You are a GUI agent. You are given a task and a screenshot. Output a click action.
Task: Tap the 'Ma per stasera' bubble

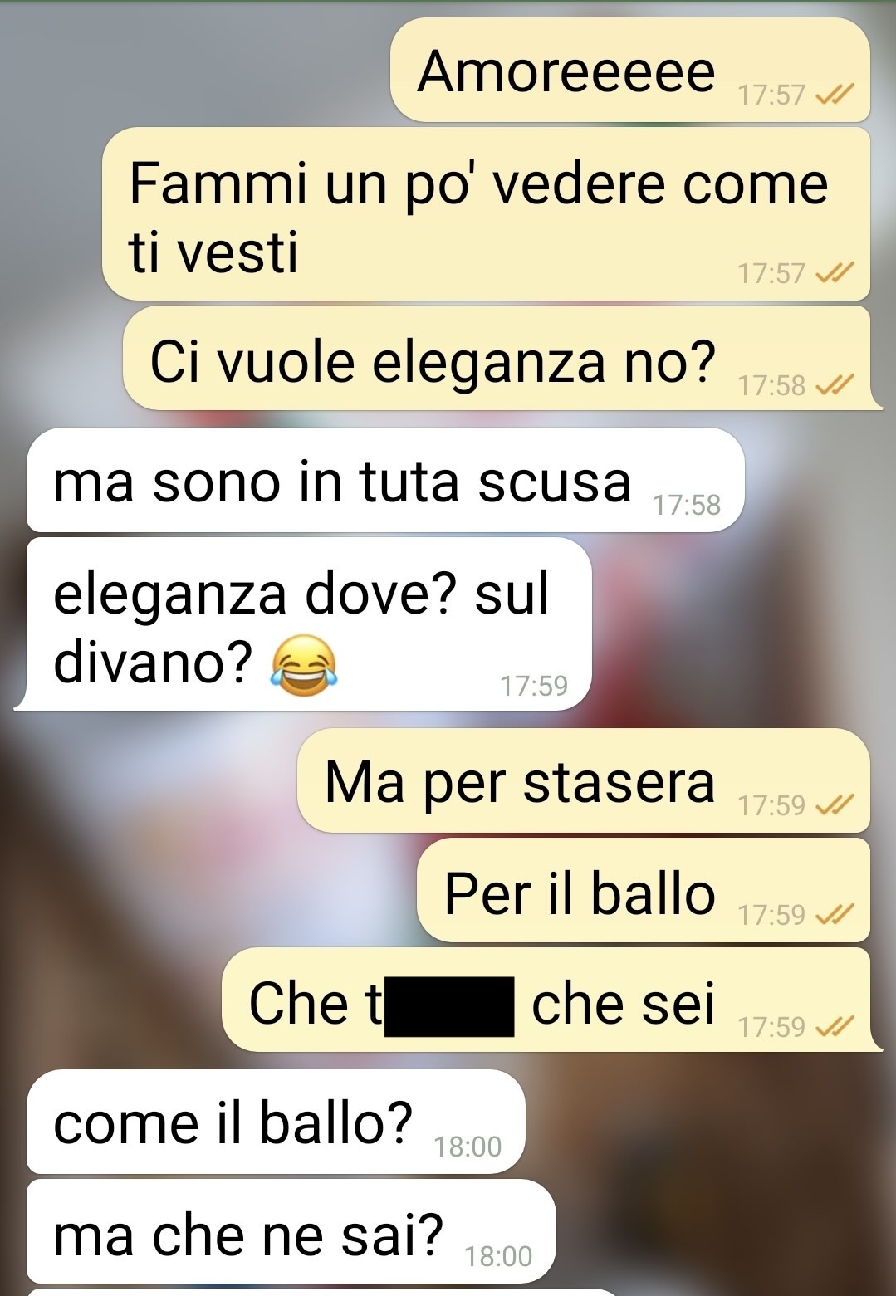pos(584,780)
